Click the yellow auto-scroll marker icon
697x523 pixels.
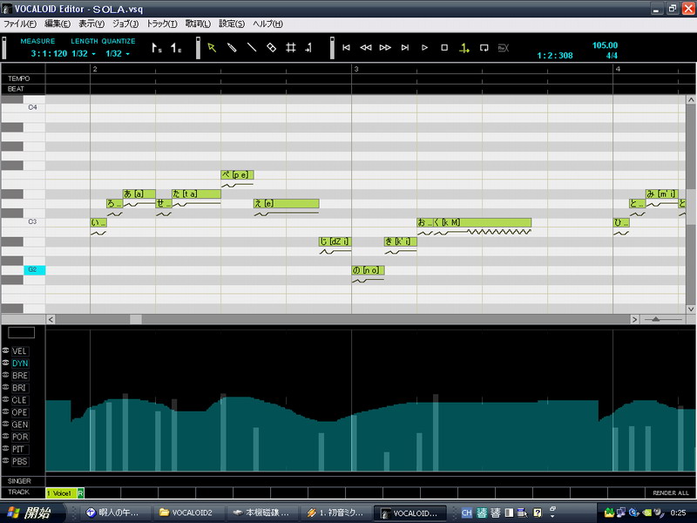[x=464, y=48]
